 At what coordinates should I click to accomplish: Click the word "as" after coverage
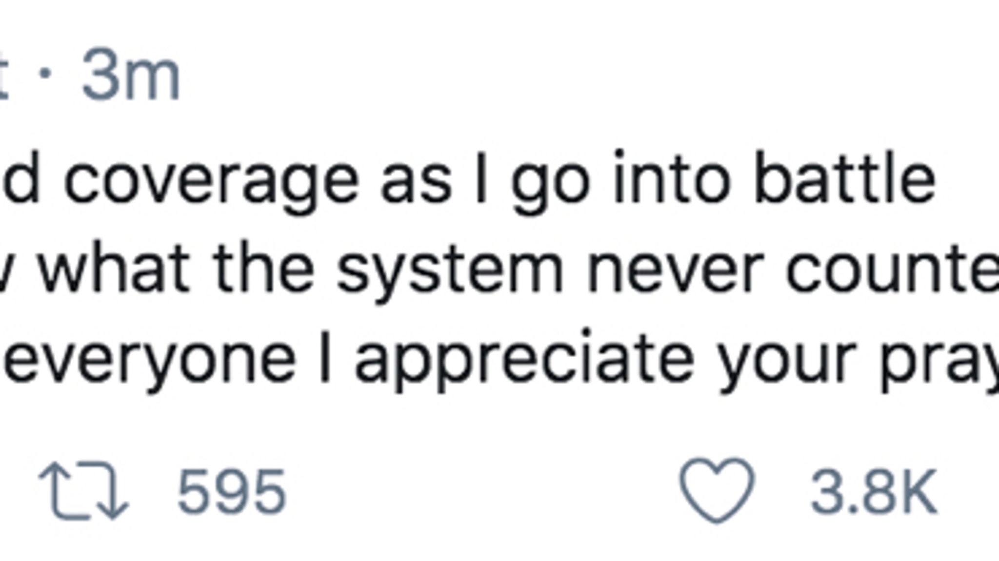(x=416, y=183)
